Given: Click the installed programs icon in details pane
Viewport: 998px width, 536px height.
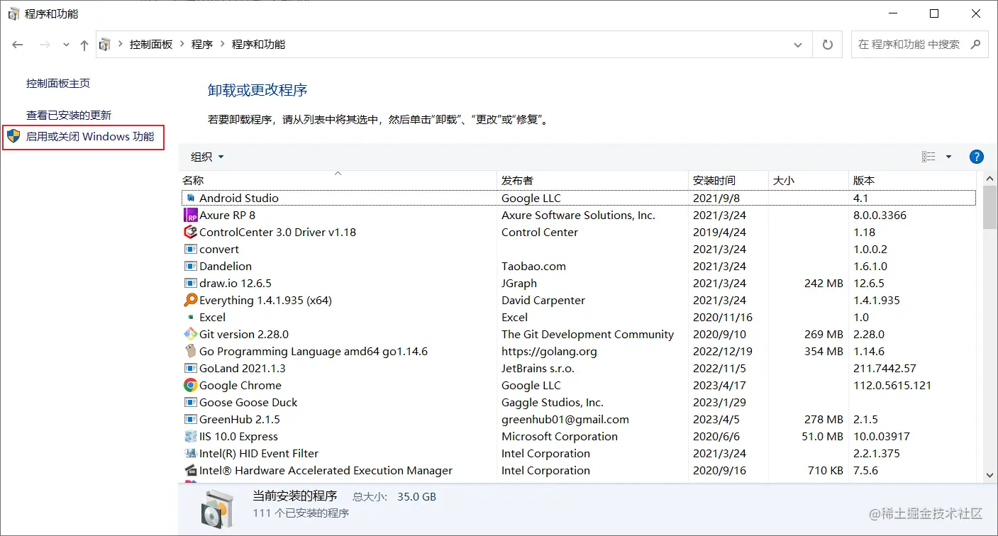Looking at the screenshot, I should [x=216, y=508].
